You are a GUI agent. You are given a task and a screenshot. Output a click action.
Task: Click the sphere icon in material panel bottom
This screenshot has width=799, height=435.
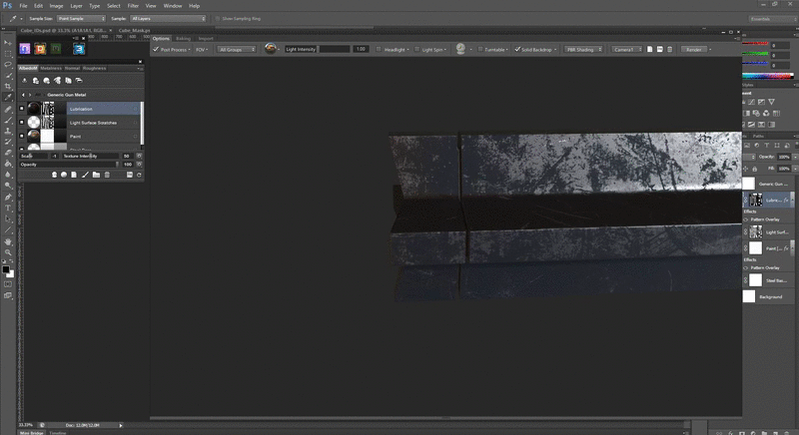64,175
